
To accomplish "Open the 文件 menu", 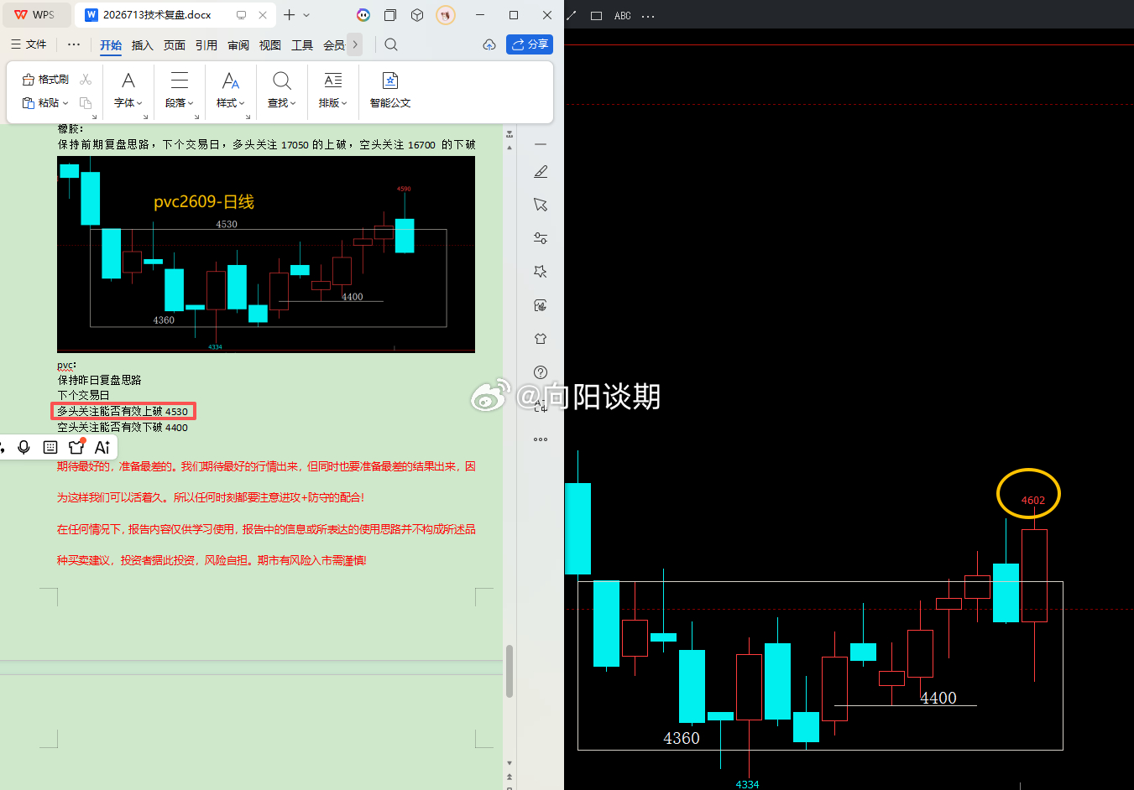I will point(29,44).
